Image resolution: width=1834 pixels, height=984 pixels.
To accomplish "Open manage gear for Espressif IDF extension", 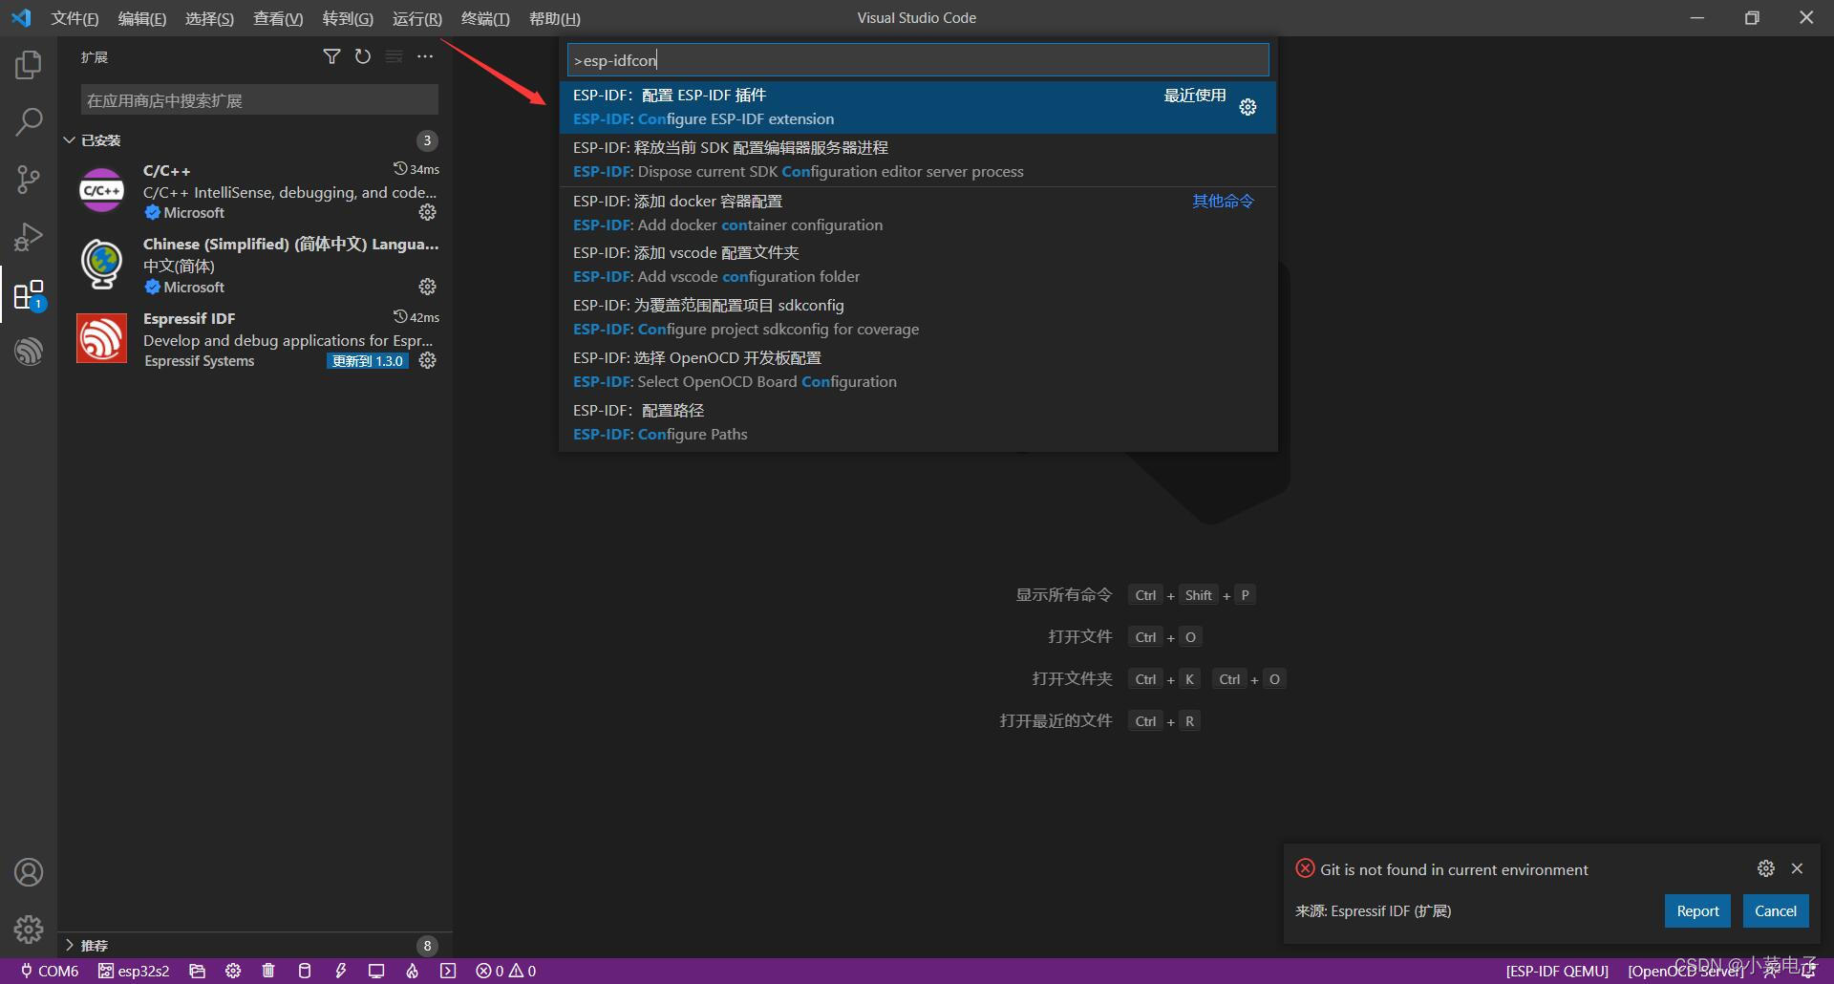I will click(x=428, y=361).
